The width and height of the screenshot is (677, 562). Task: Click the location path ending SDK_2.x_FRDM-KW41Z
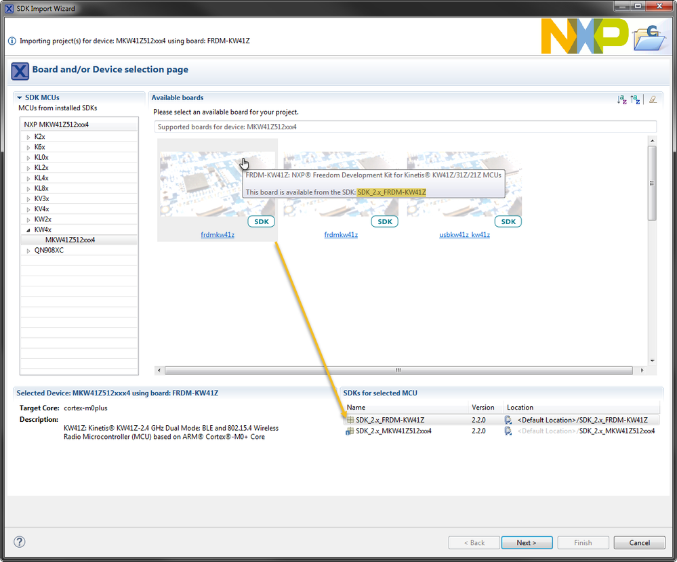click(582, 420)
